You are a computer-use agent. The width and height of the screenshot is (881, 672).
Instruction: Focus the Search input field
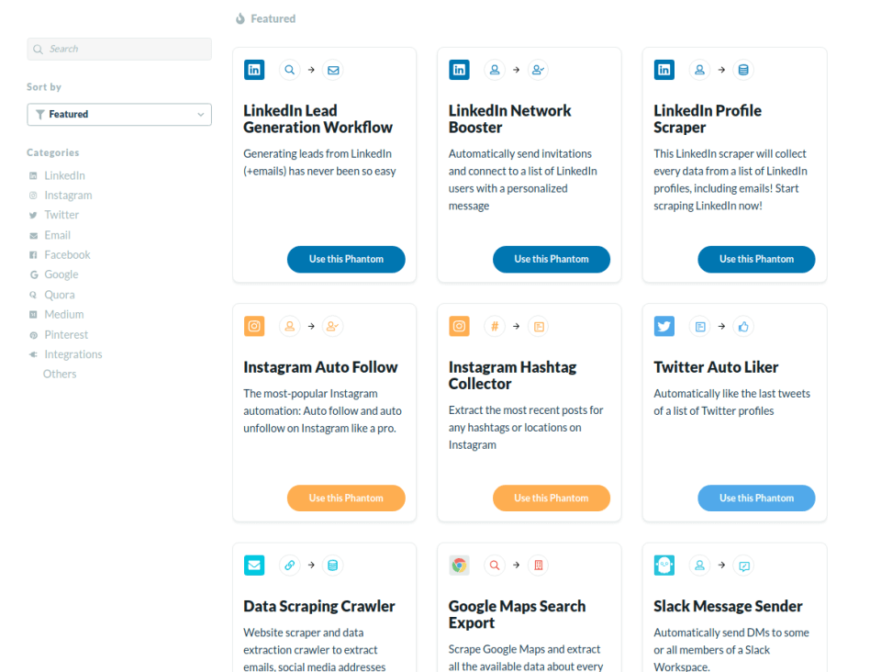[x=119, y=50]
